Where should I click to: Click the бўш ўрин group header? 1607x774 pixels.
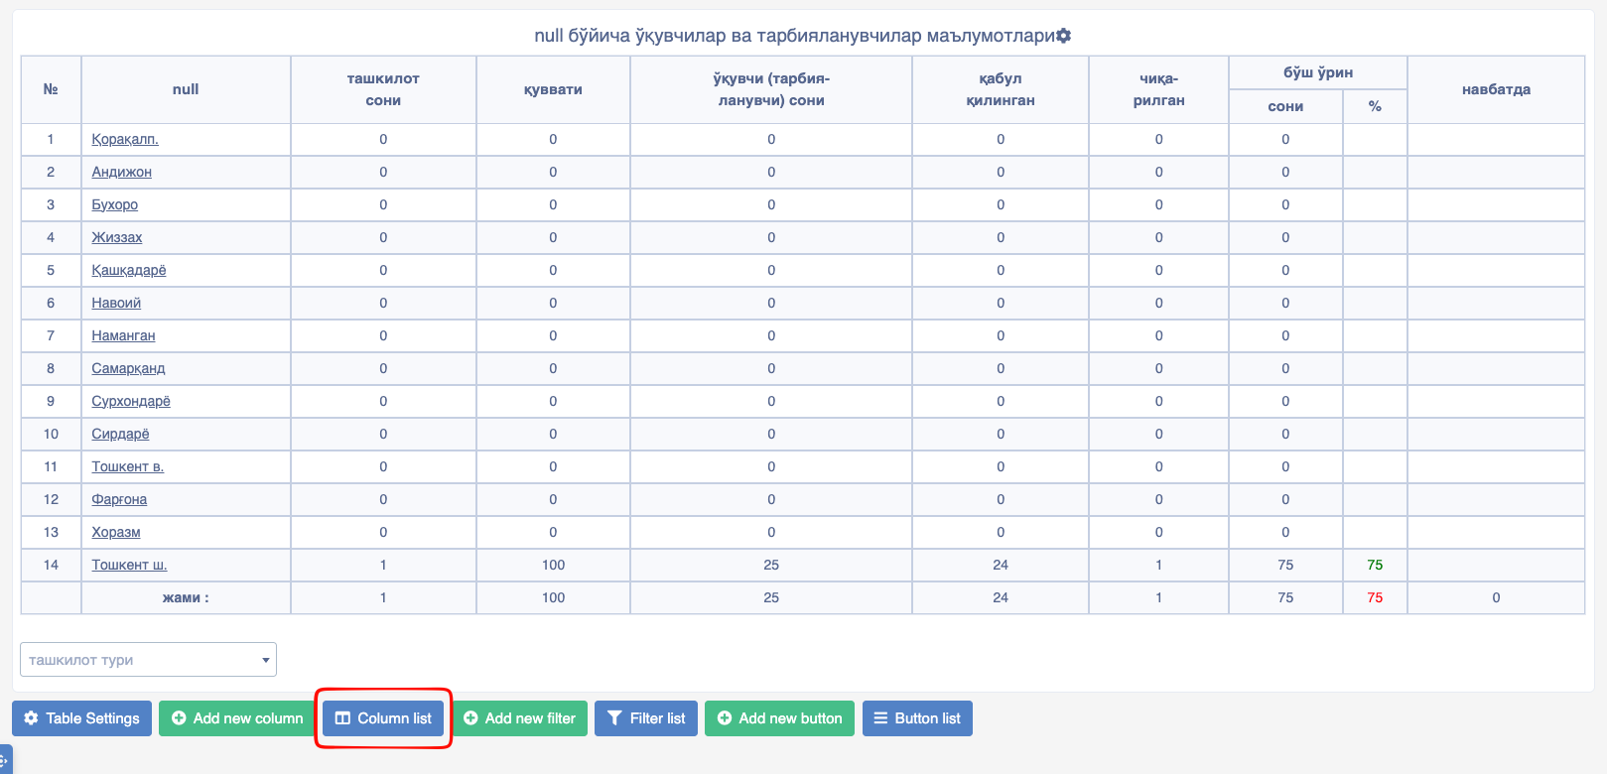1318,72
